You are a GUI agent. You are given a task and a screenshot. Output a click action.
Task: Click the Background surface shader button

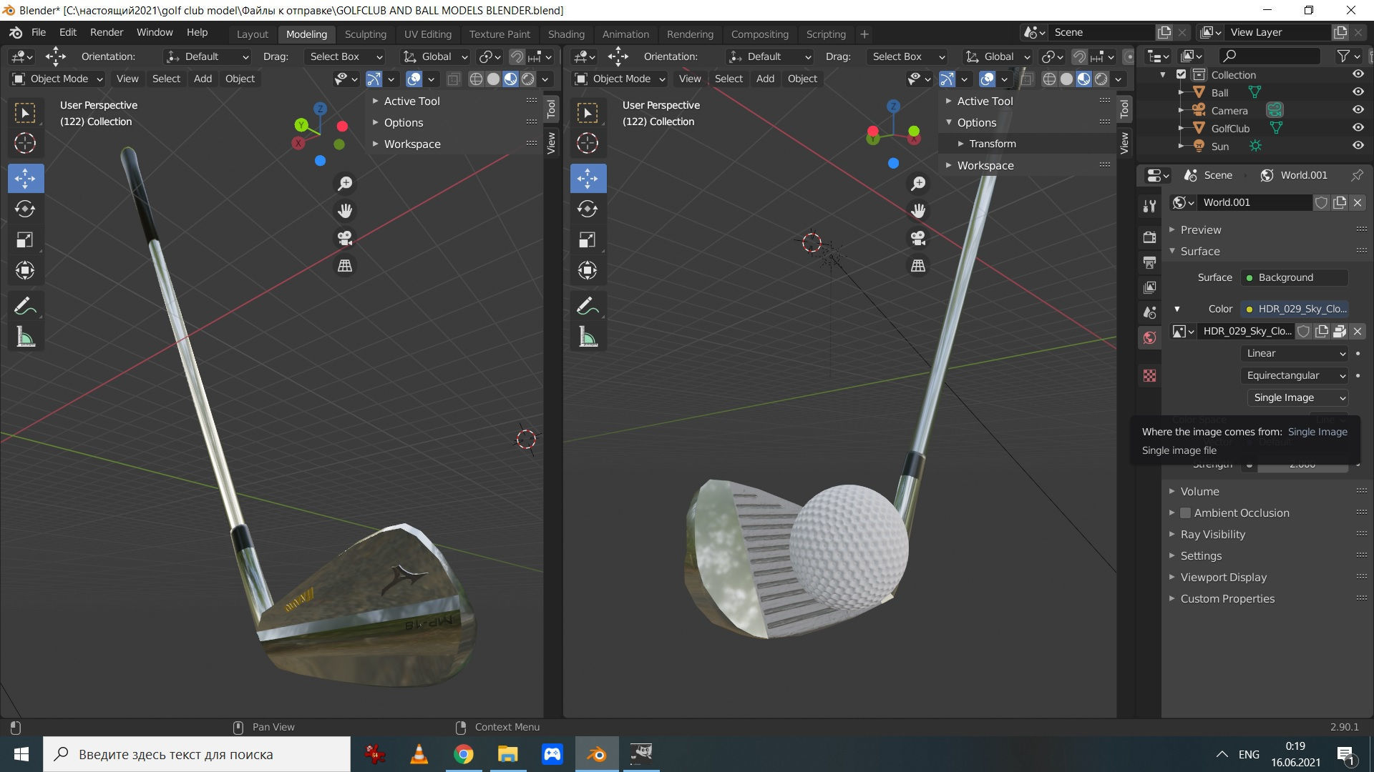pyautogui.click(x=1294, y=277)
